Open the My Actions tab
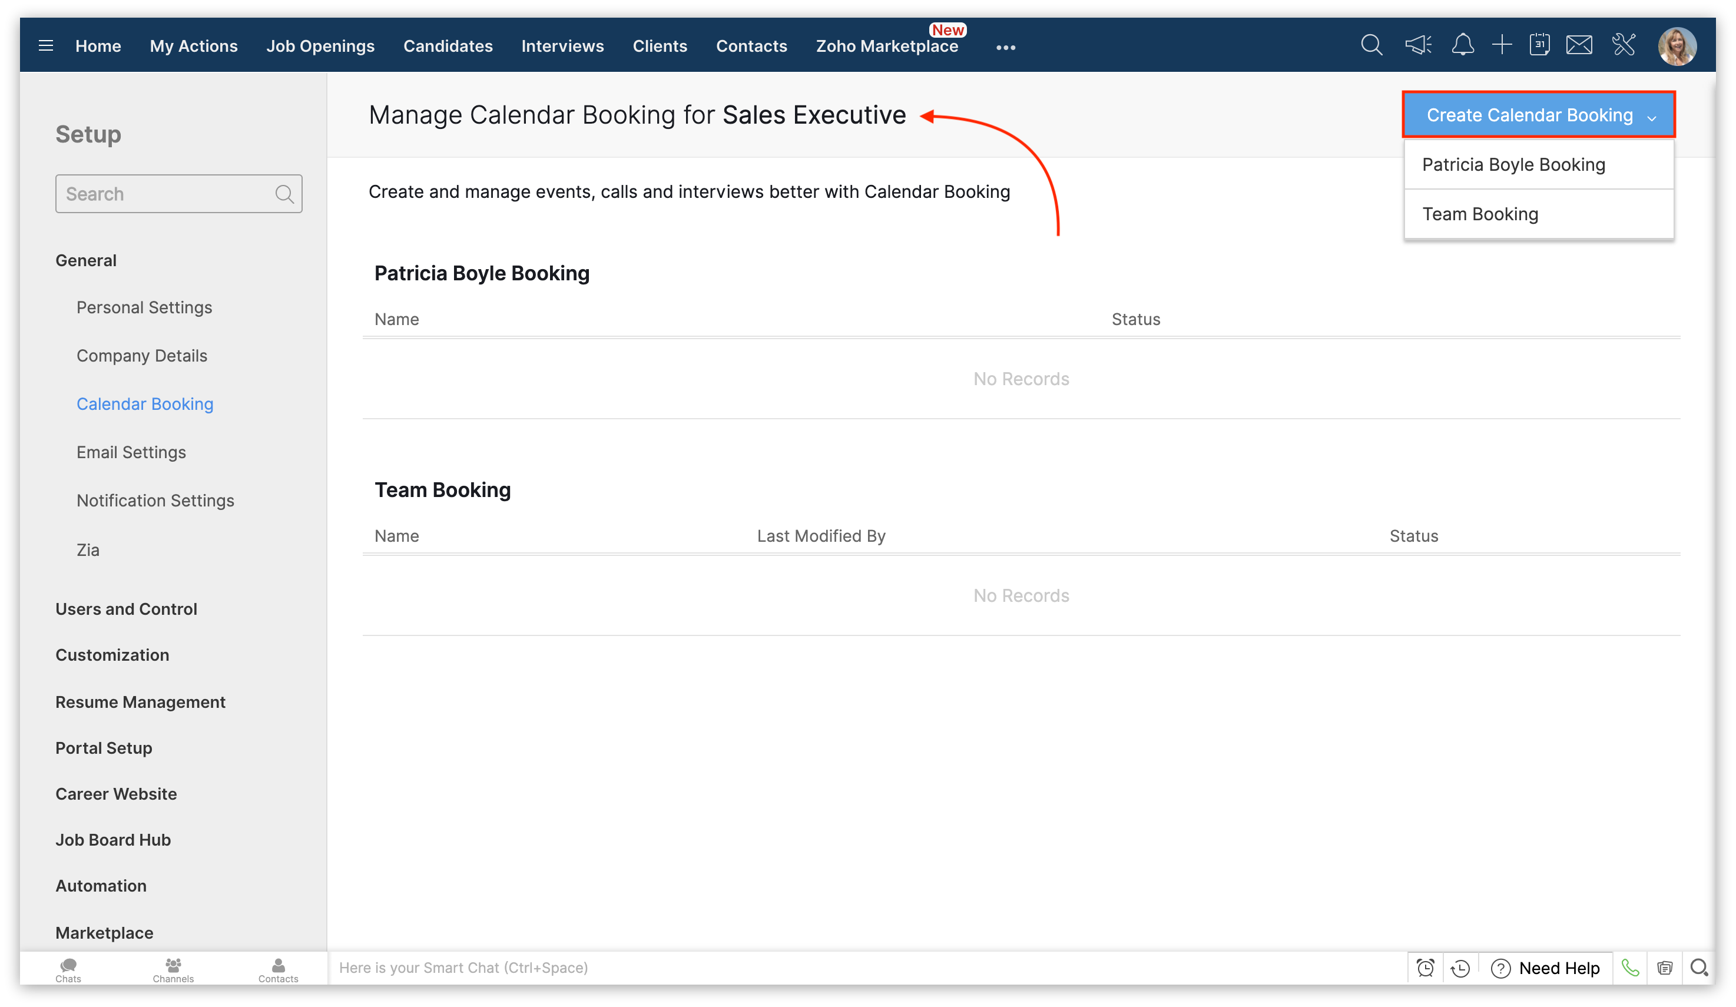1736x1007 pixels. click(194, 46)
